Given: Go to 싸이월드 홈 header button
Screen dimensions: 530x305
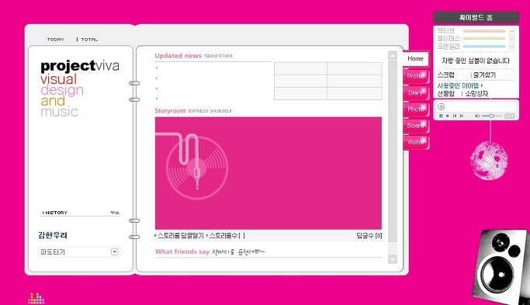Looking at the screenshot, I should 476,18.
